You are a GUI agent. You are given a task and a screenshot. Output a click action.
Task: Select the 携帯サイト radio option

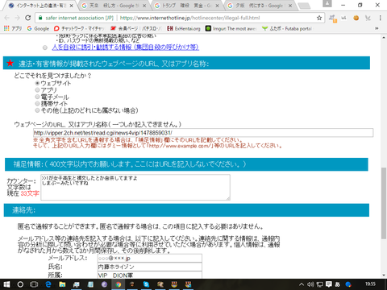coord(37,103)
